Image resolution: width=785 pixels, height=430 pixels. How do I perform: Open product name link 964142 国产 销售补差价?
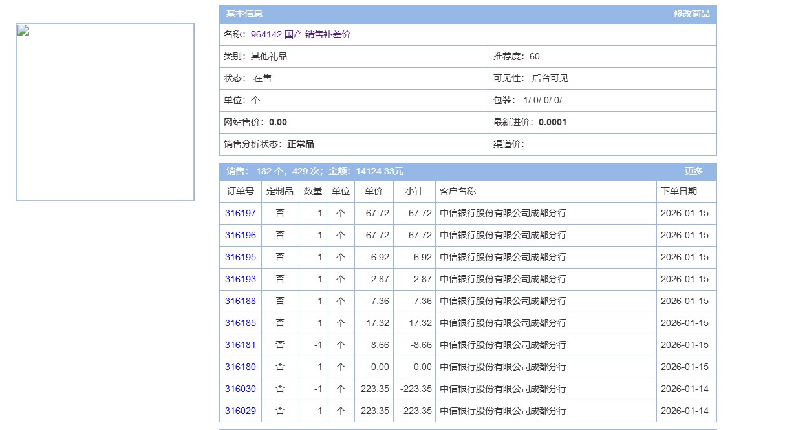pos(301,35)
